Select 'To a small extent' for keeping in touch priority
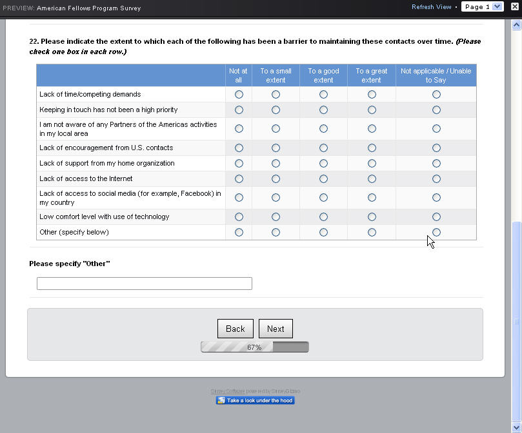 [276, 110]
